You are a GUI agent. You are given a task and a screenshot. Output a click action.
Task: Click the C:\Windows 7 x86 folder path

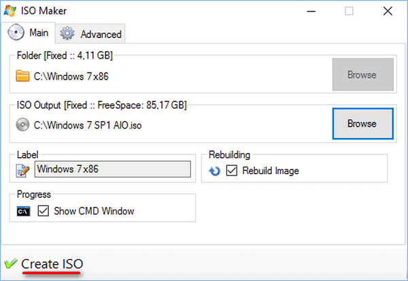71,76
